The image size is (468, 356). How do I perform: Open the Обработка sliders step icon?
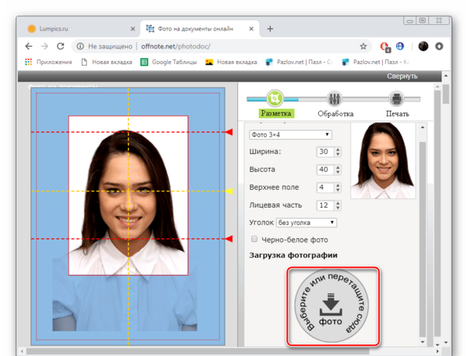point(334,99)
